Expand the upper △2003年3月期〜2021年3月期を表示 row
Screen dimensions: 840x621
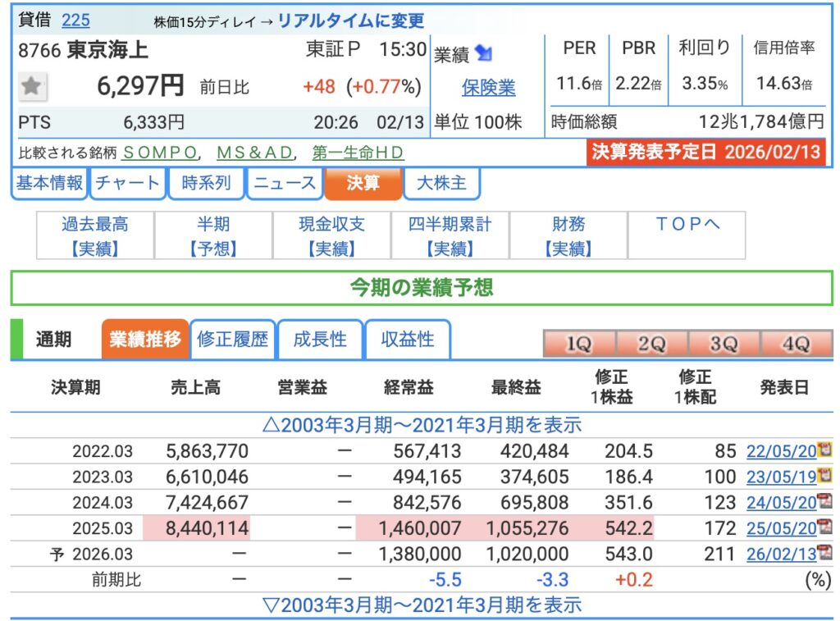coord(422,425)
